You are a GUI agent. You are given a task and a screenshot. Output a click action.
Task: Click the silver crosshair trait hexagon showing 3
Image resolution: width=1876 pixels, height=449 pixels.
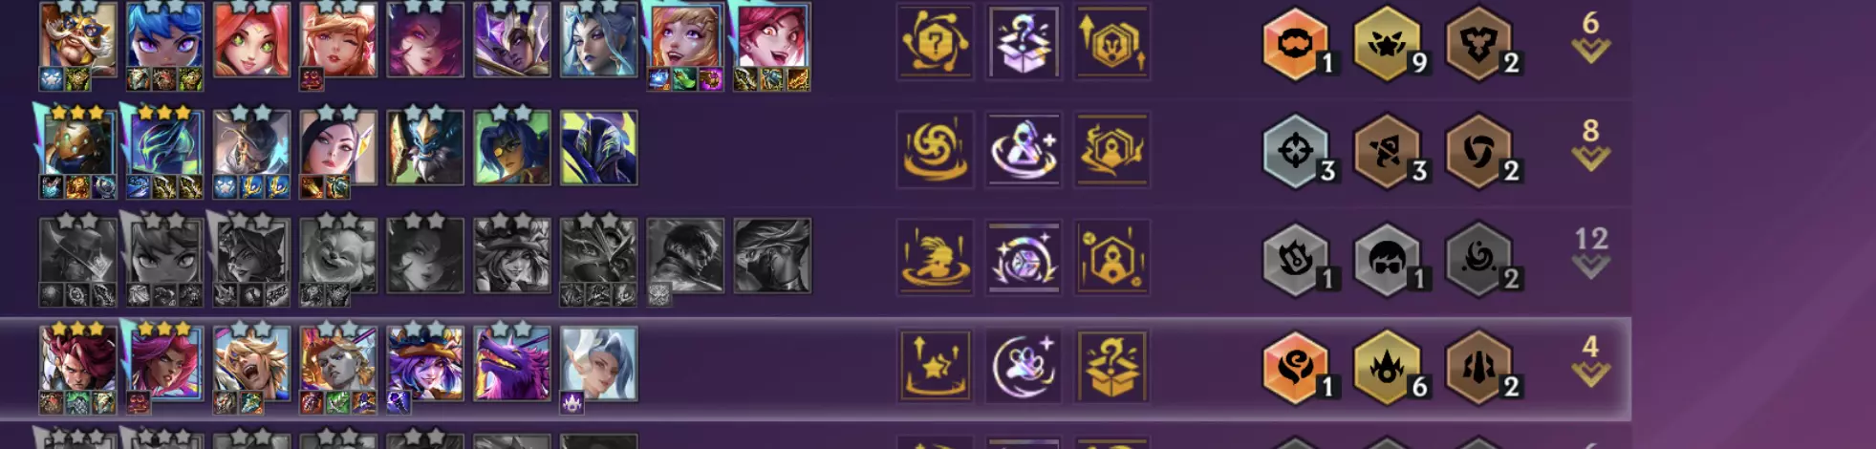point(1297,151)
